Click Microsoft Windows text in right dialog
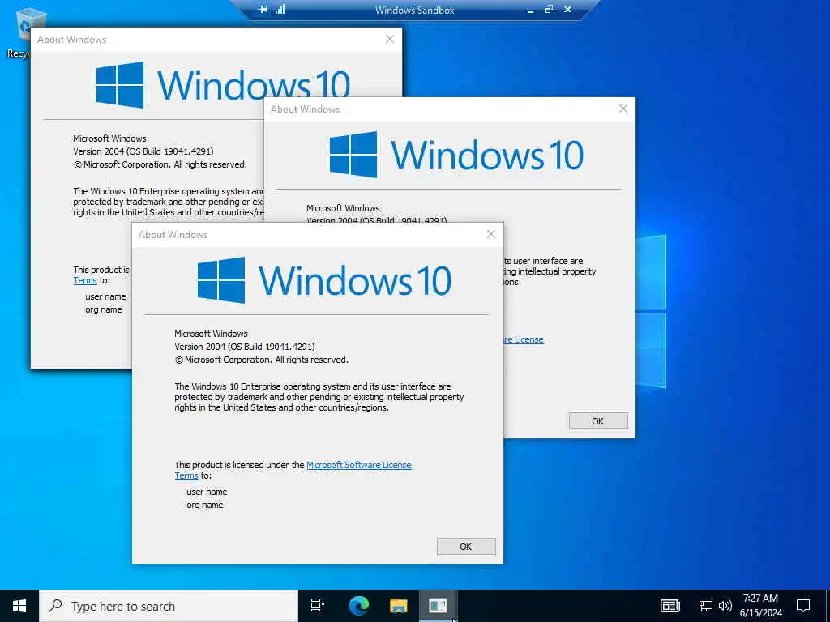This screenshot has height=622, width=830. tap(343, 208)
